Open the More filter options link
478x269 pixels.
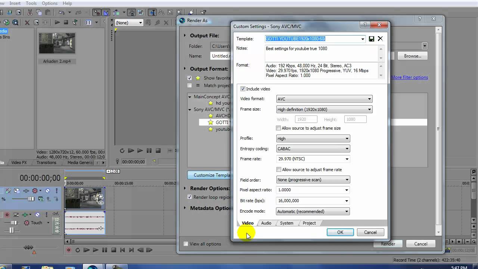[x=410, y=77]
